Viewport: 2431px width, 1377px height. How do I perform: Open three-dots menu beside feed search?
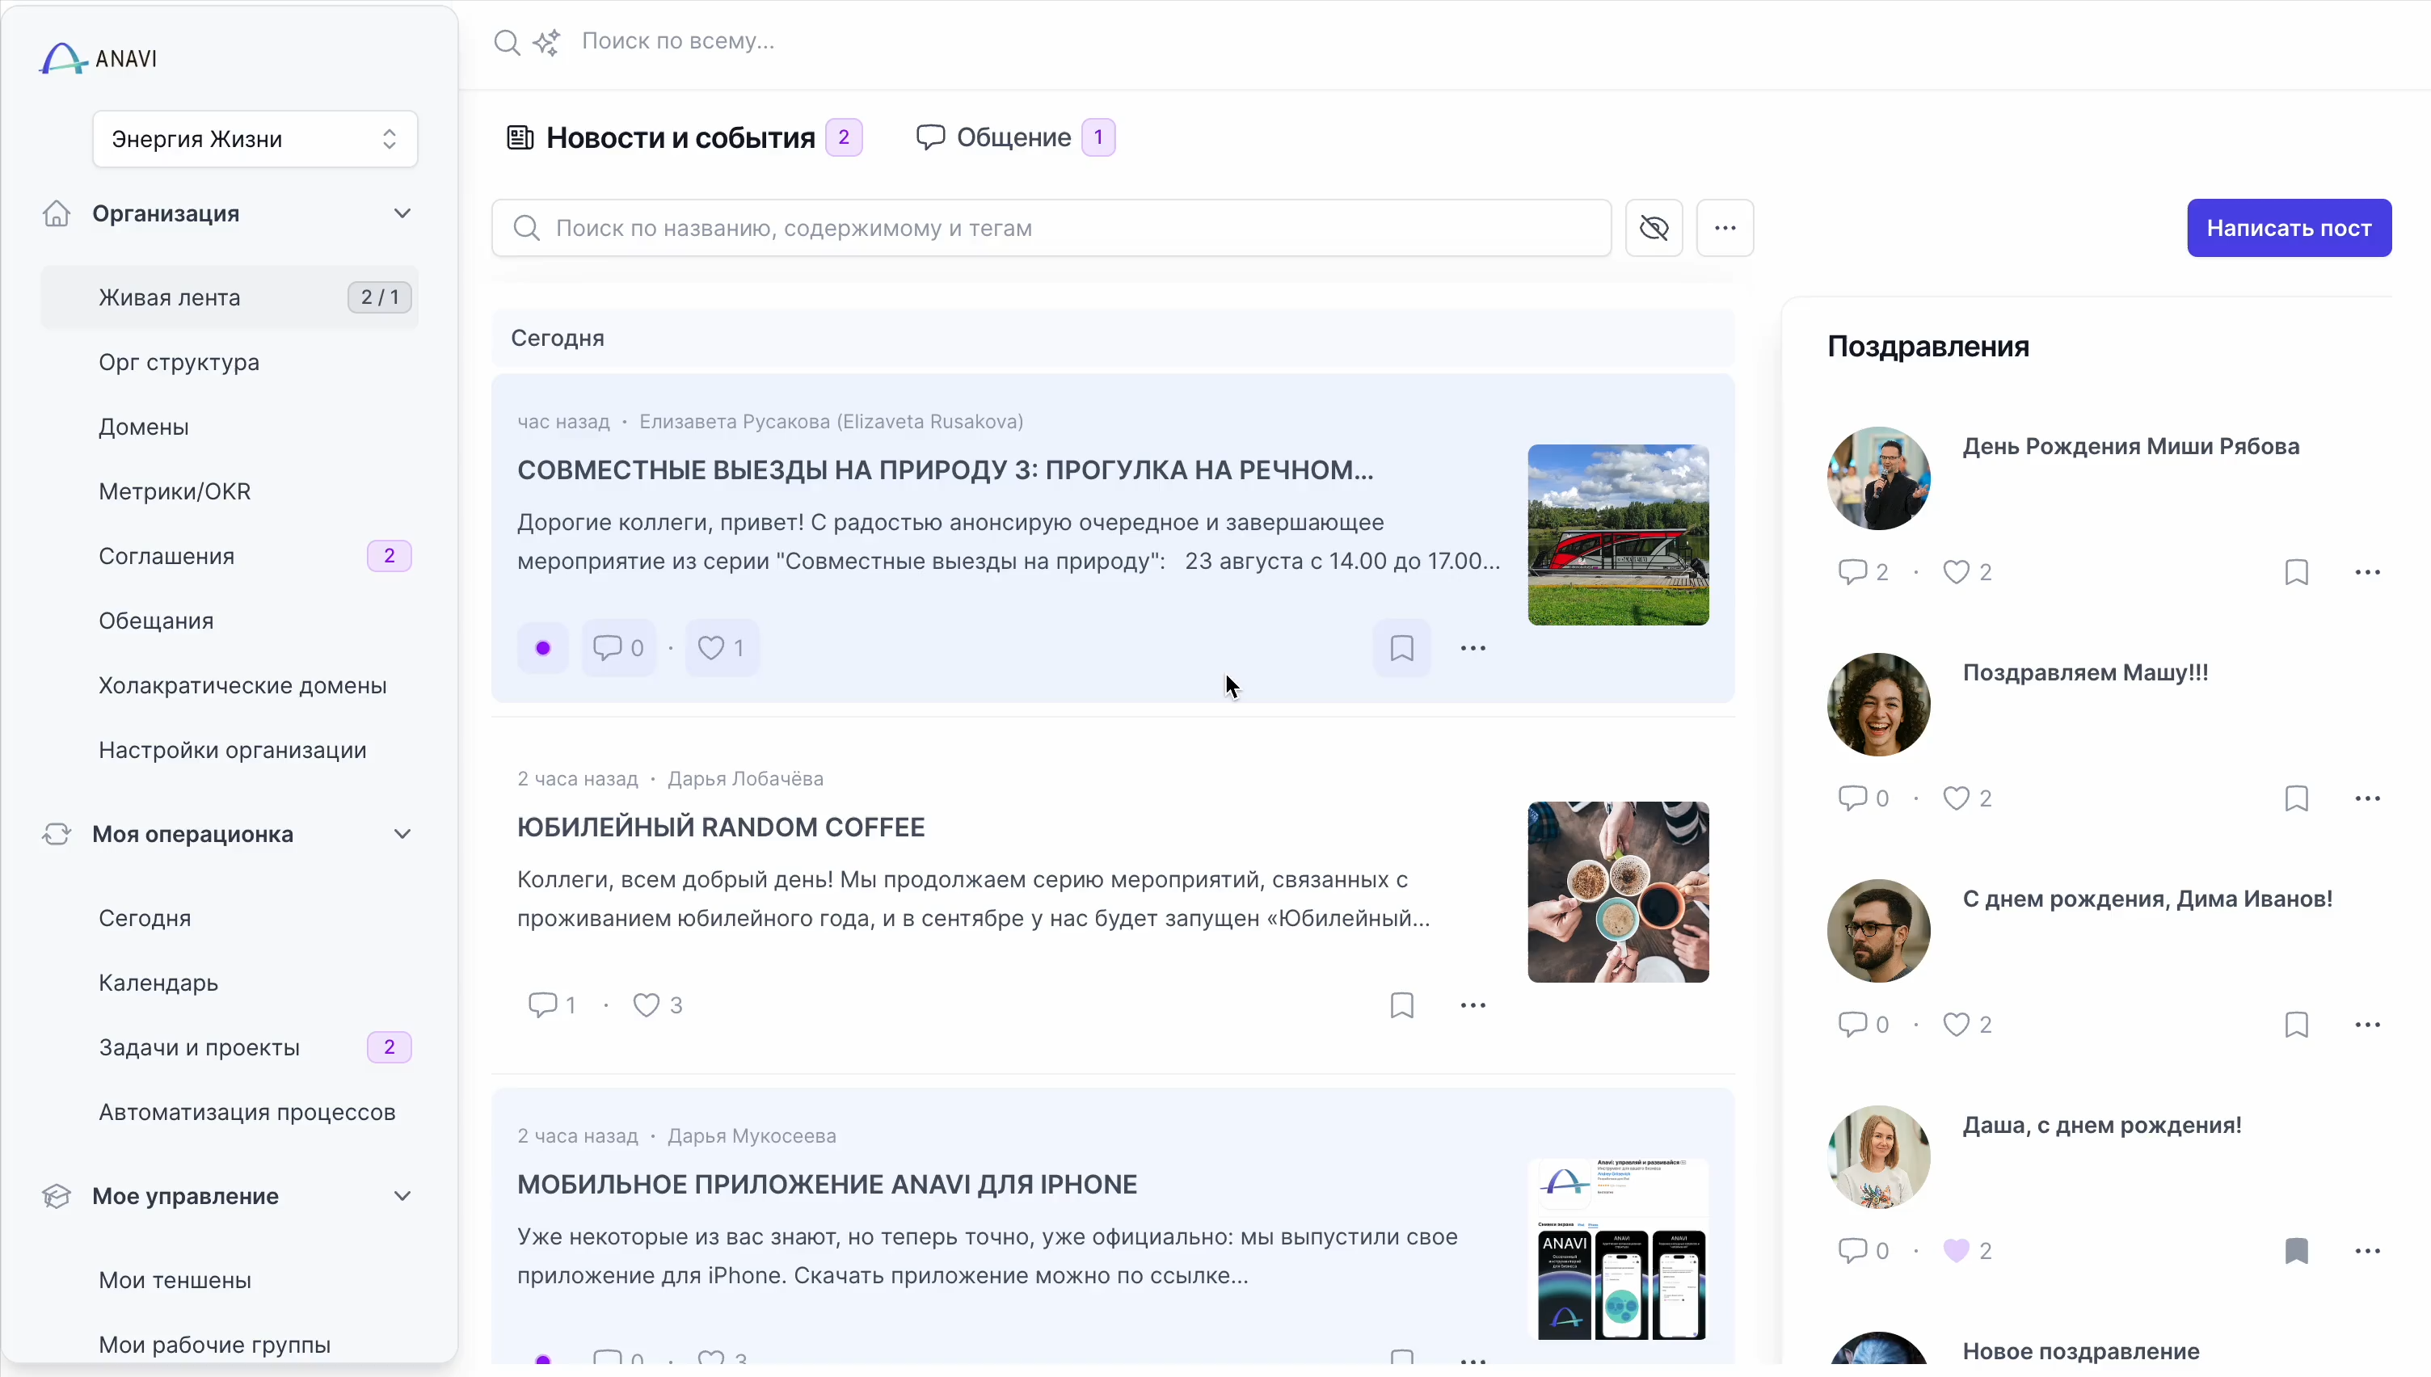click(x=1725, y=228)
